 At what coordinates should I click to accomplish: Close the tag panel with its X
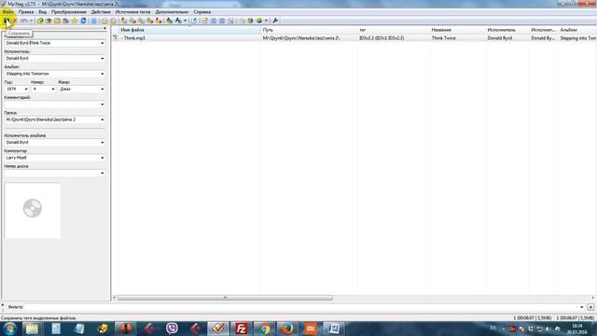104,29
